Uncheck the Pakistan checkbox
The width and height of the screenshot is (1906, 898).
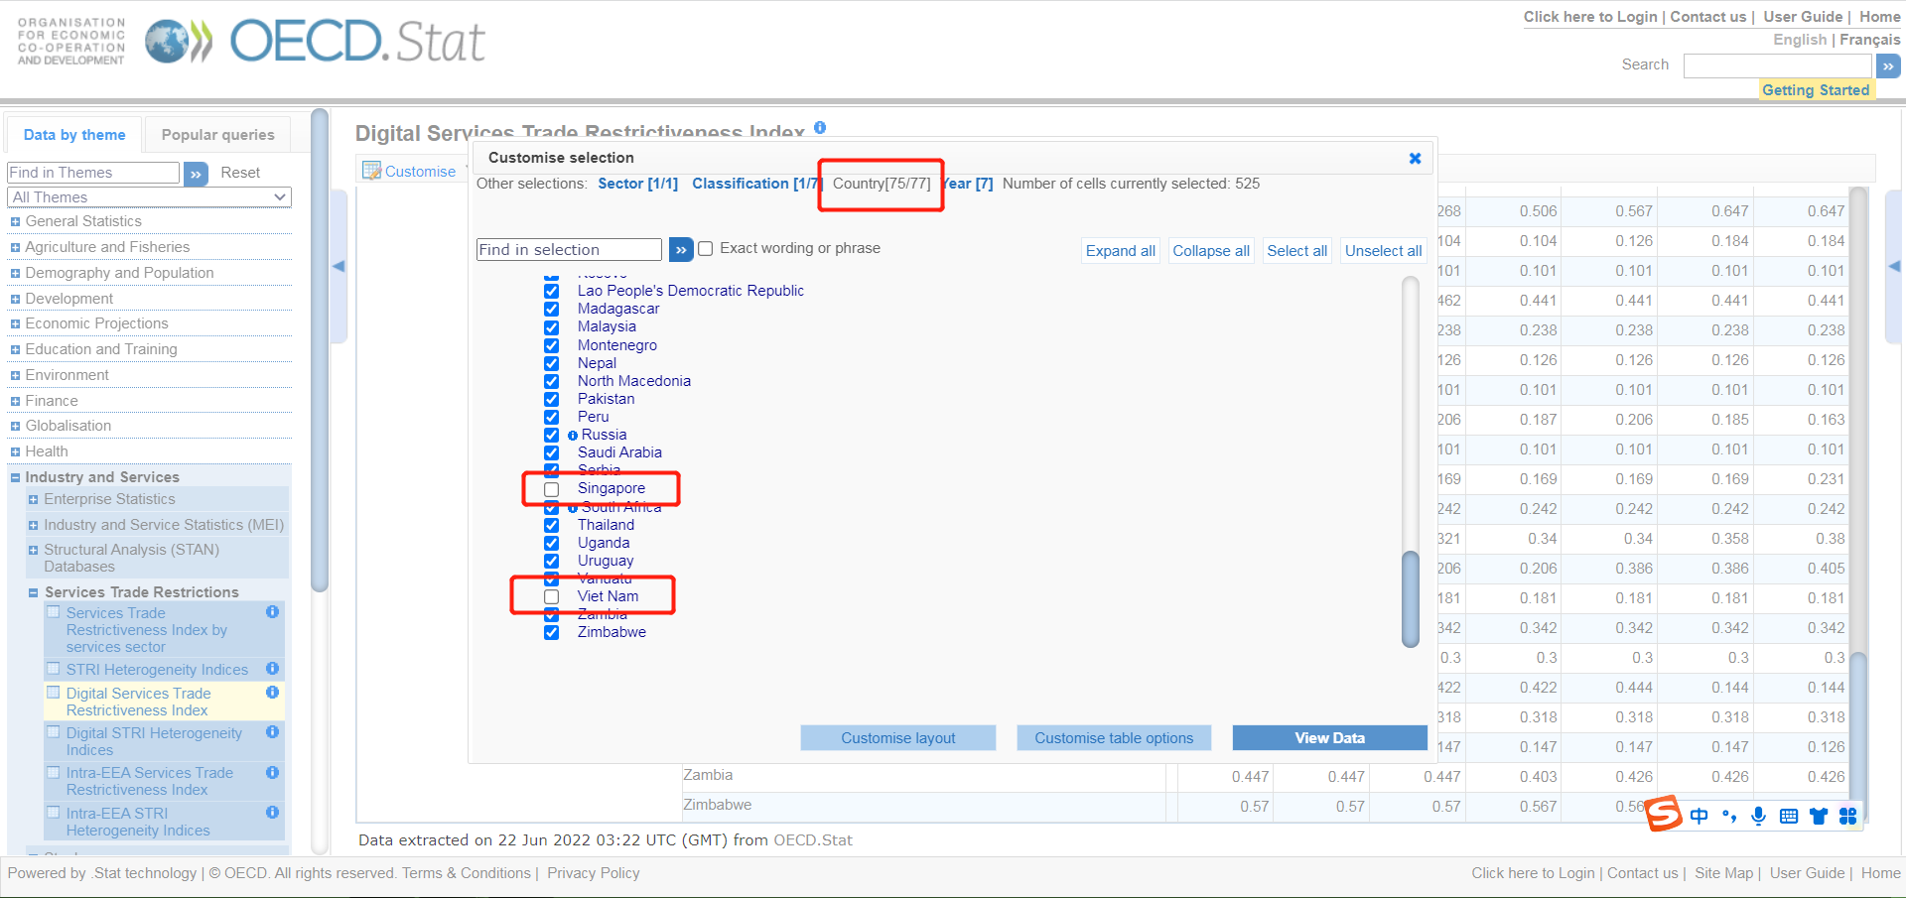pos(552,399)
